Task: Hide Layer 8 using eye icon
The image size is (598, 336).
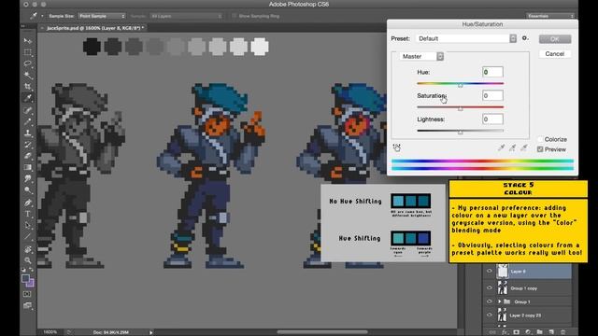Action: pos(490,272)
